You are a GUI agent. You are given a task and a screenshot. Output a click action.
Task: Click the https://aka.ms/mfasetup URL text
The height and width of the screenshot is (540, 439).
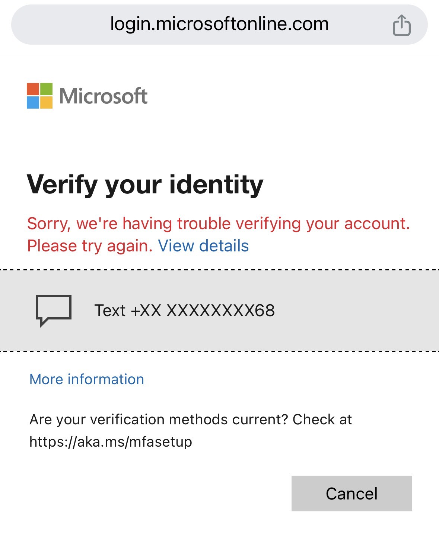click(111, 442)
